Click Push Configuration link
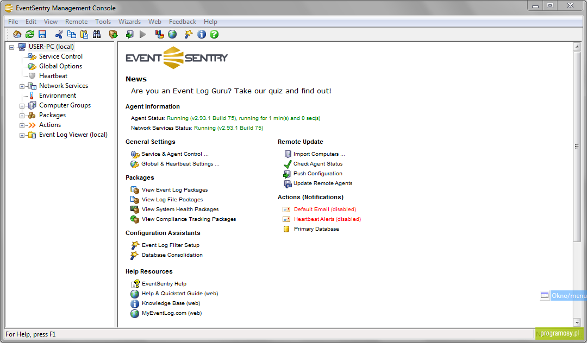 click(x=317, y=173)
